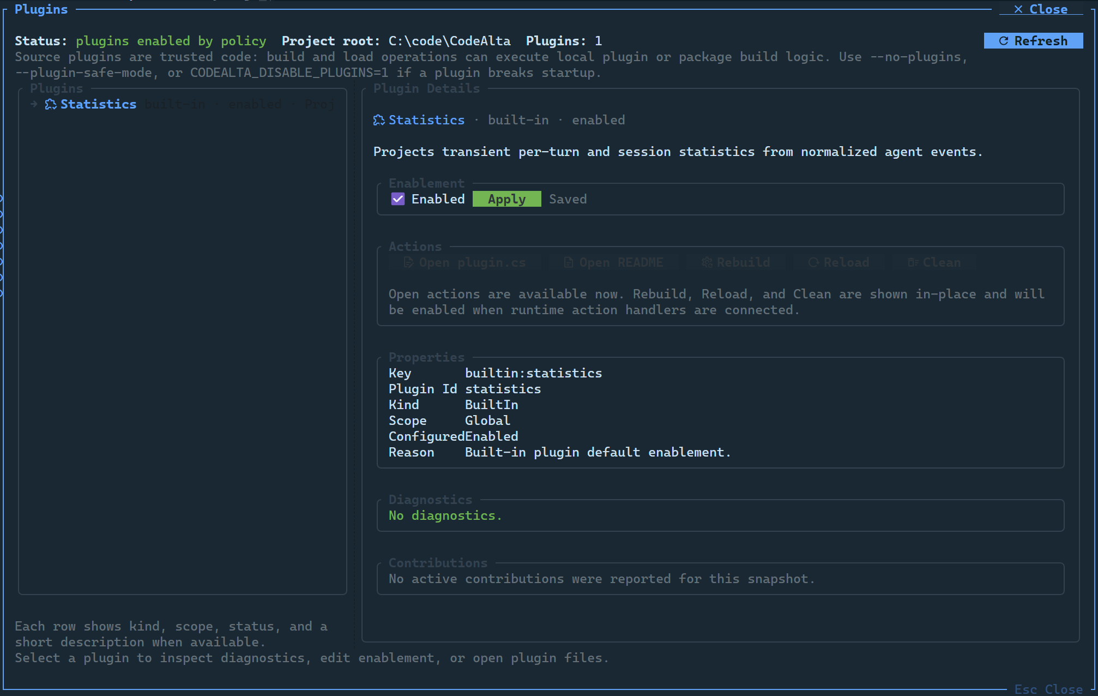Click the Reload action button
Viewport: 1098px width, 696px height.
(838, 262)
